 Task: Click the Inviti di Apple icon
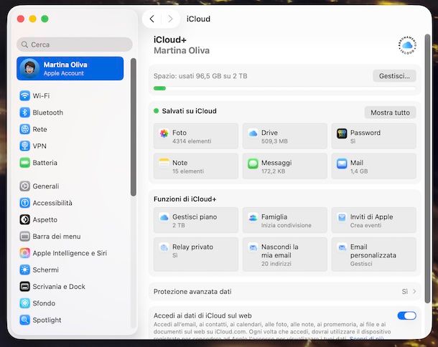coord(342,217)
